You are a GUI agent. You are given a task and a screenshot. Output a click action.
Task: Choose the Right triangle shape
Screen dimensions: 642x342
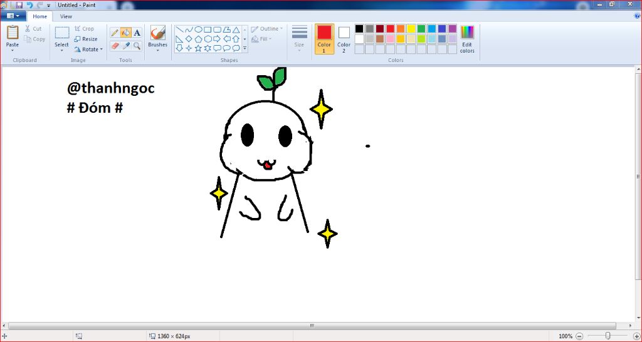179,39
